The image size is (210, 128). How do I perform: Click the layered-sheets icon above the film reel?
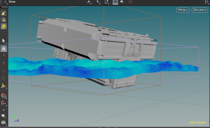point(3,116)
